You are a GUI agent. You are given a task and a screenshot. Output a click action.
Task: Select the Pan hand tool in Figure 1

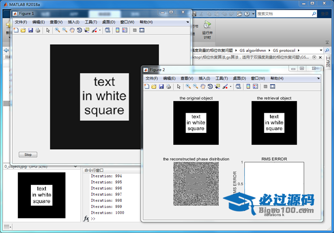[72, 30]
